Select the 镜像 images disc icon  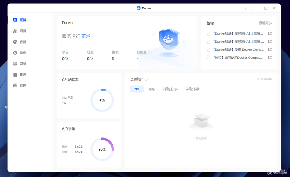click(x=15, y=53)
